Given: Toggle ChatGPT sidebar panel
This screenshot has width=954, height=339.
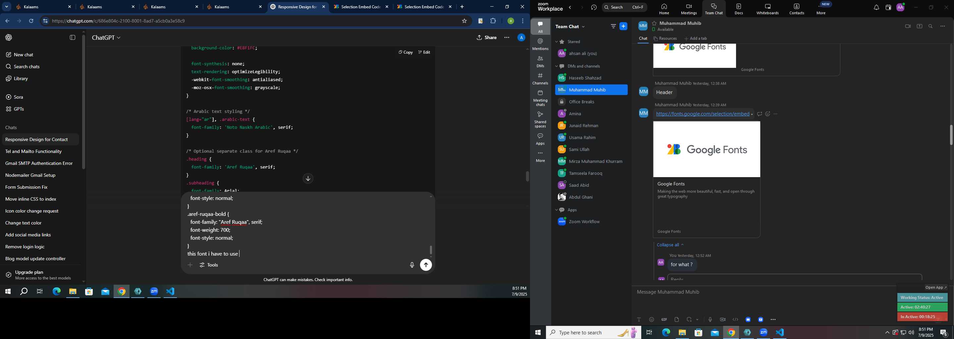Looking at the screenshot, I should click(x=73, y=37).
